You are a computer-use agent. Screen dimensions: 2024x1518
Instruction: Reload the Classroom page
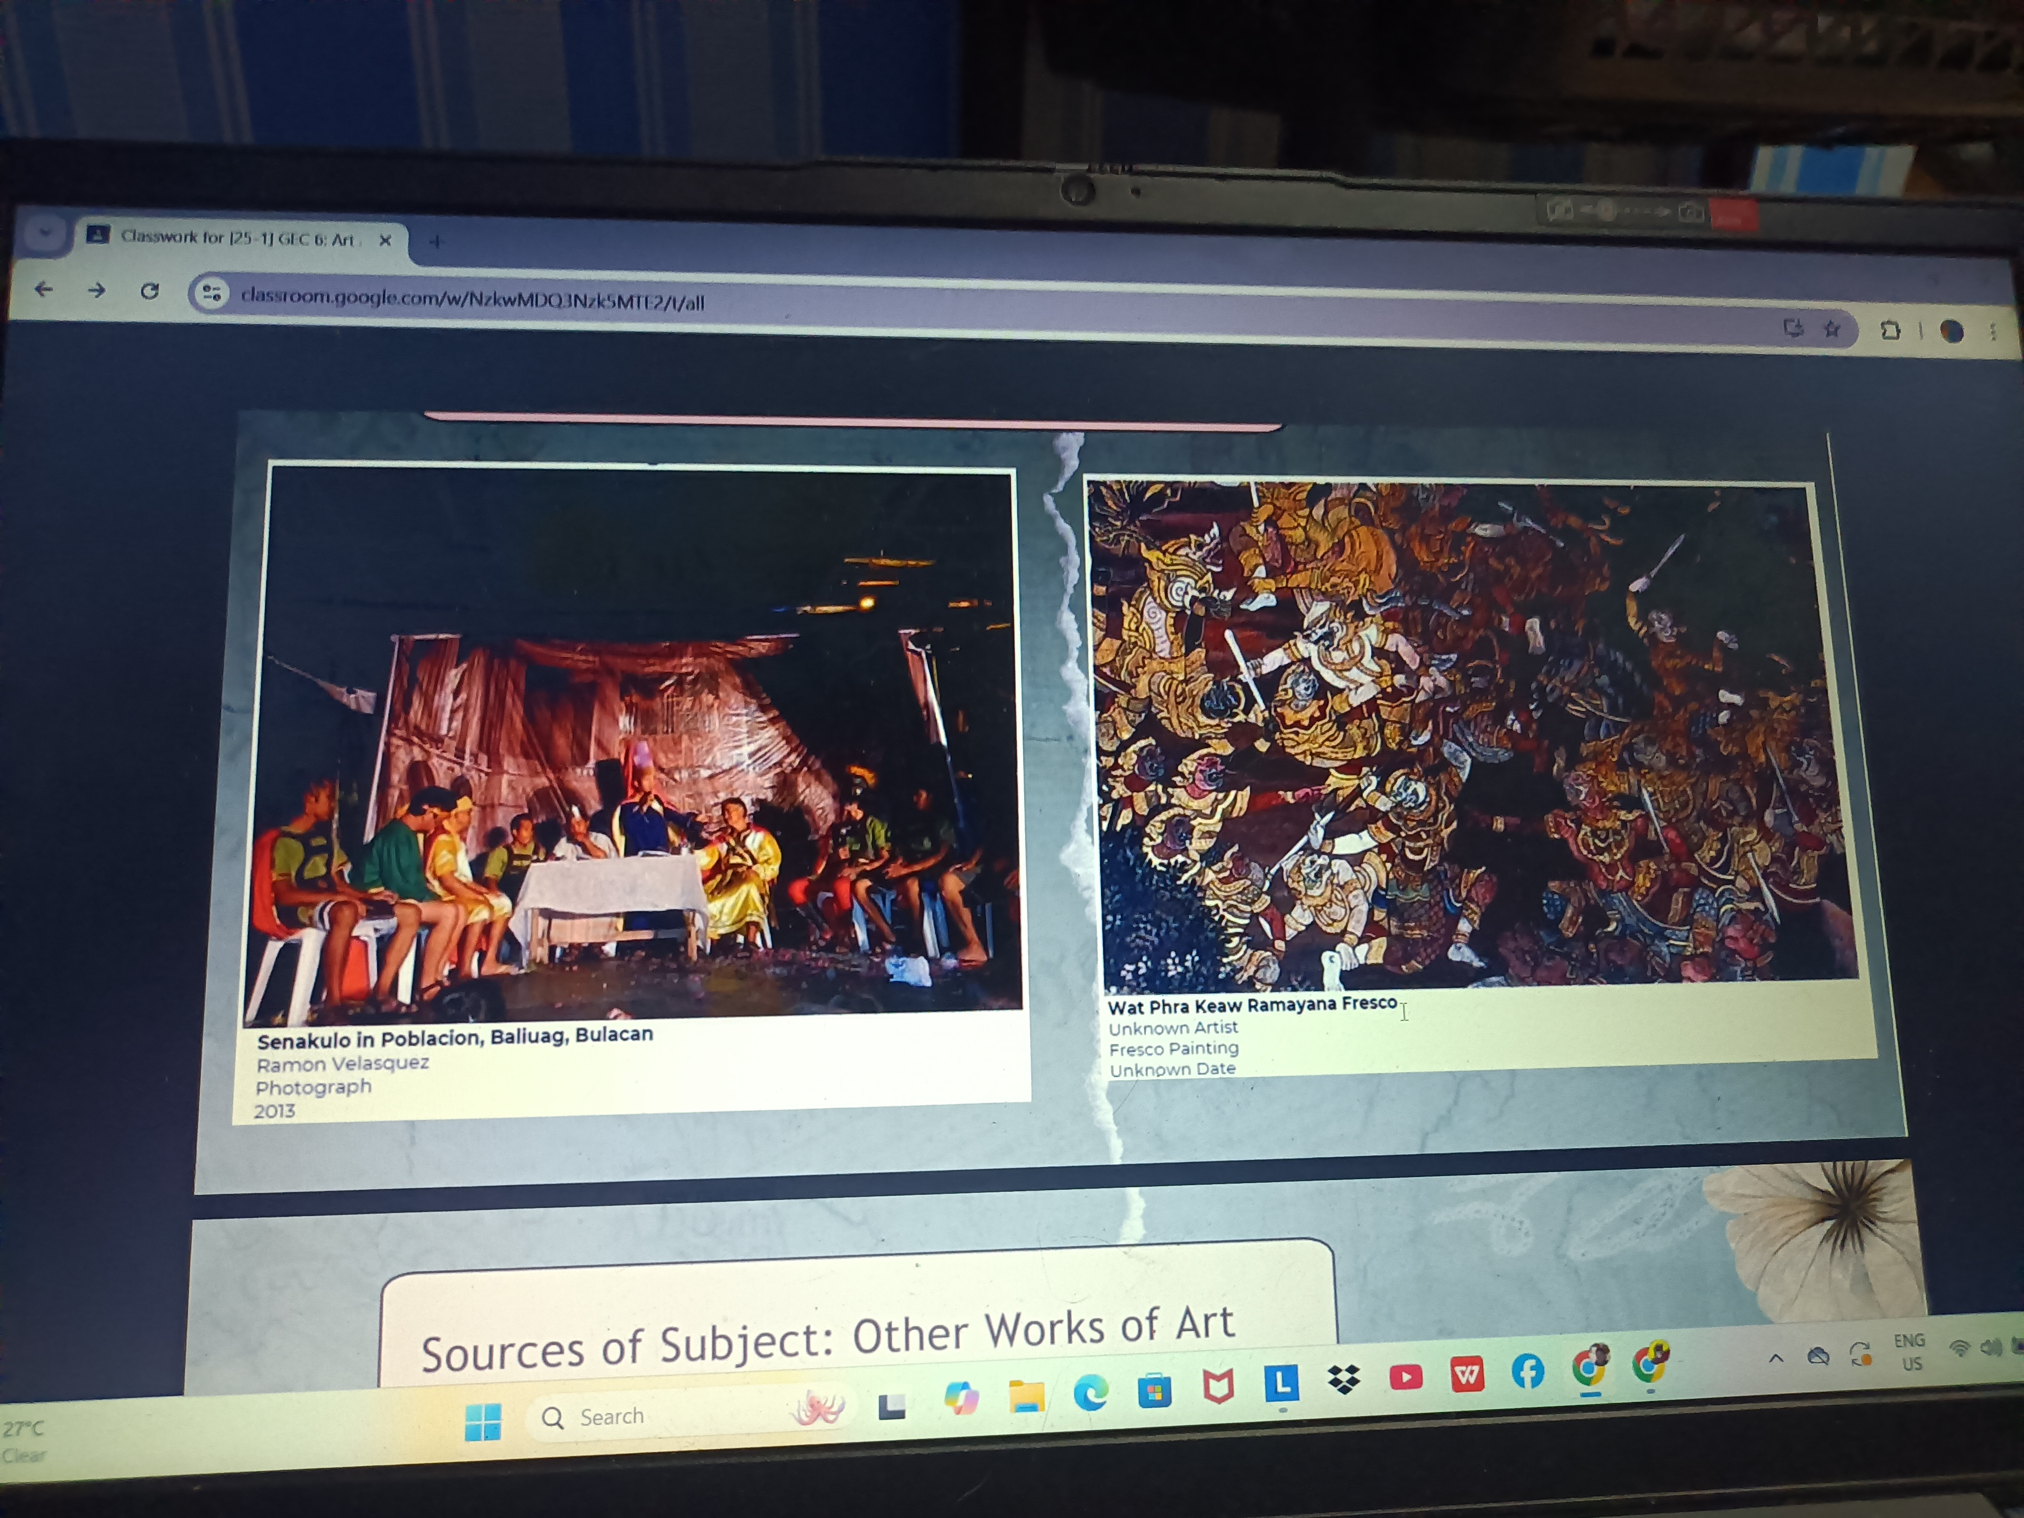click(150, 291)
